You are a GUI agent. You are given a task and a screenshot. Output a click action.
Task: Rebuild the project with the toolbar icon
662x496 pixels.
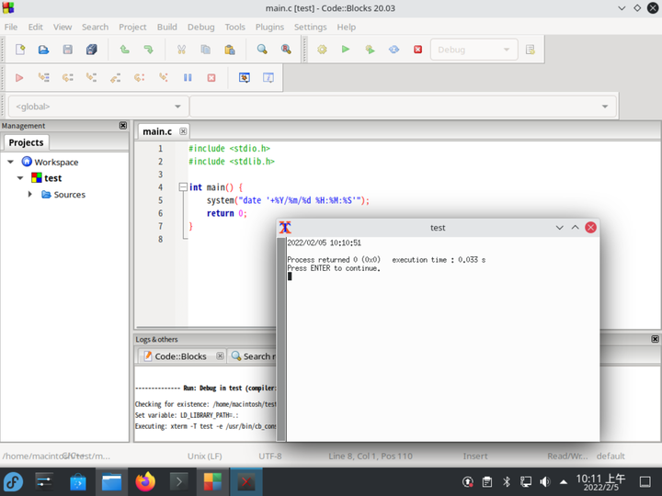tap(394, 50)
